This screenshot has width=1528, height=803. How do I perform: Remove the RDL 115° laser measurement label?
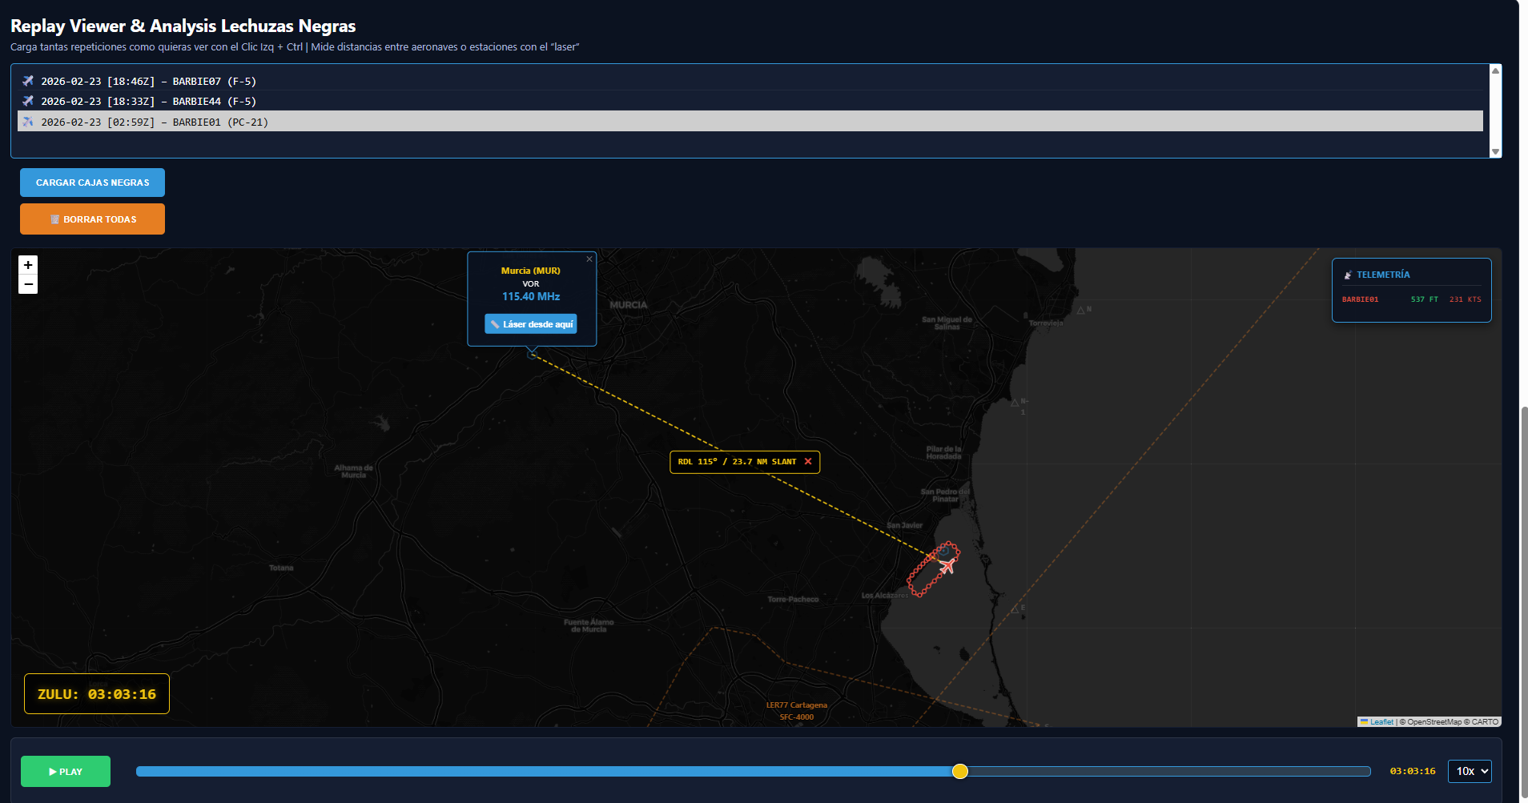(808, 462)
